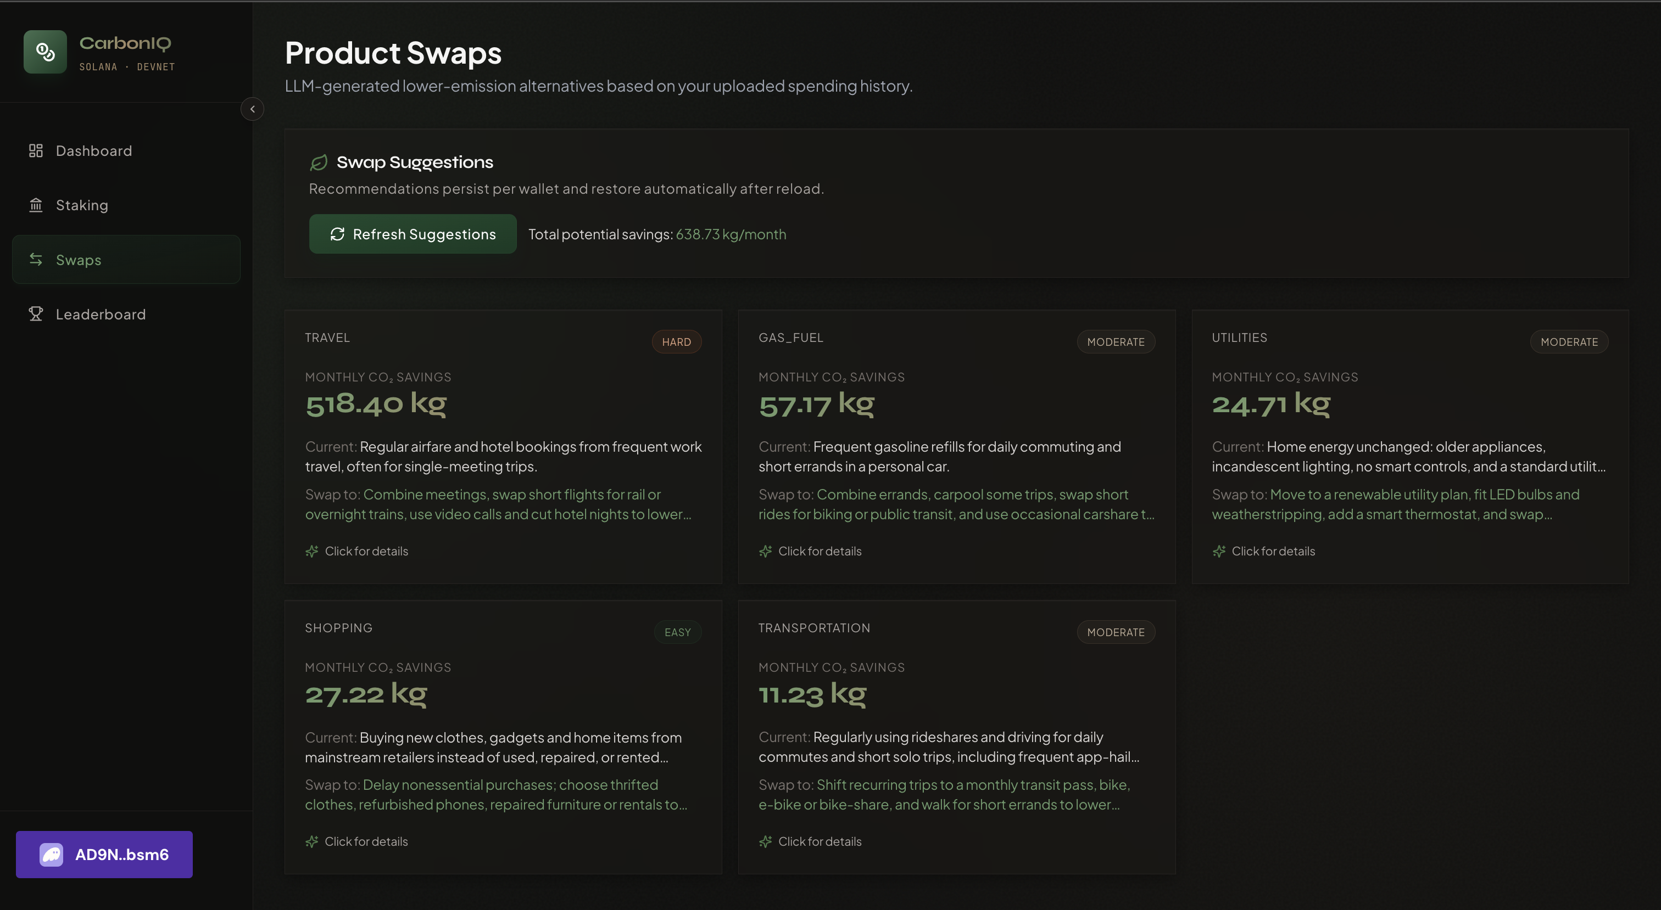Click the leaf icon beside Swap Suggestions

coord(319,162)
